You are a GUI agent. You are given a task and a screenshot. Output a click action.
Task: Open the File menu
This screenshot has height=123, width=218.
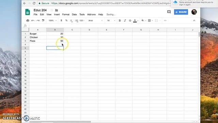(x=35, y=14)
